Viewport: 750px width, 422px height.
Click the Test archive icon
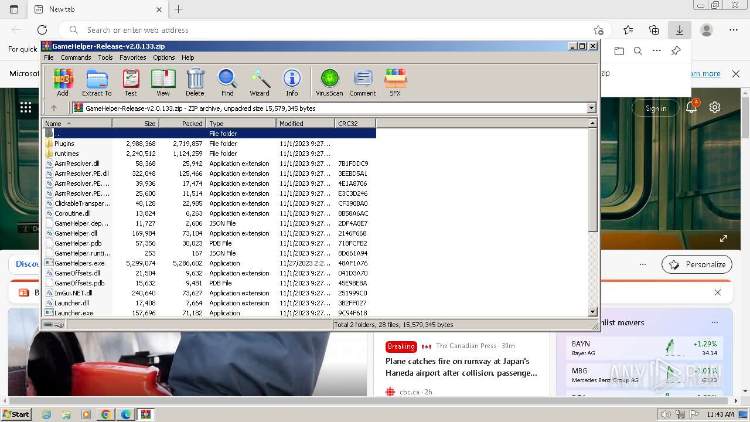pyautogui.click(x=131, y=82)
